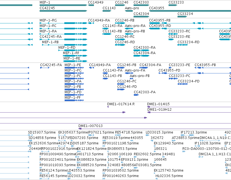Image resolution: width=231 pixels, height=180 pixels.
Task: Select the CG1143-RA transcript label
Action: point(112,26)
